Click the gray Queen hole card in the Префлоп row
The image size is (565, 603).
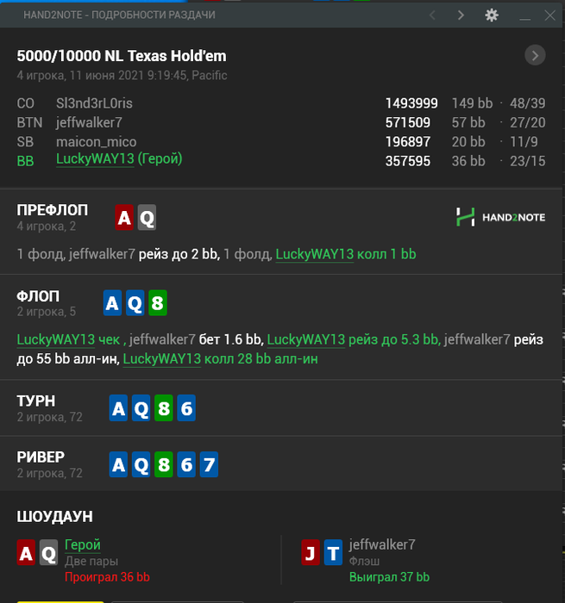147,218
